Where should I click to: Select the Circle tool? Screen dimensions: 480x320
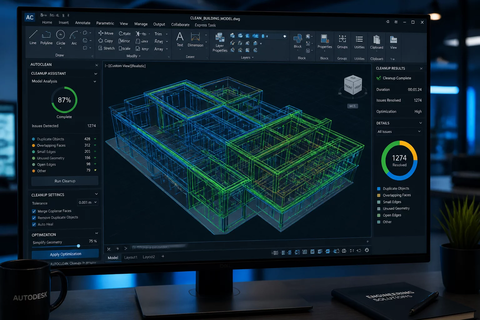pyautogui.click(x=61, y=38)
